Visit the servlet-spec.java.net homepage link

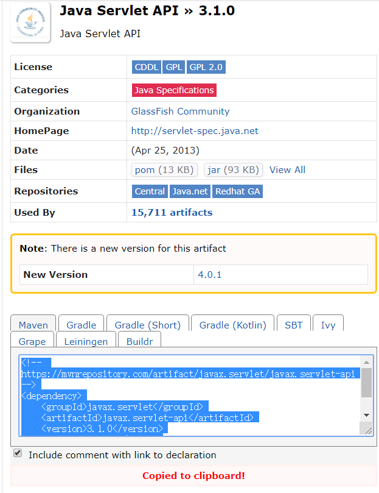[x=195, y=131]
